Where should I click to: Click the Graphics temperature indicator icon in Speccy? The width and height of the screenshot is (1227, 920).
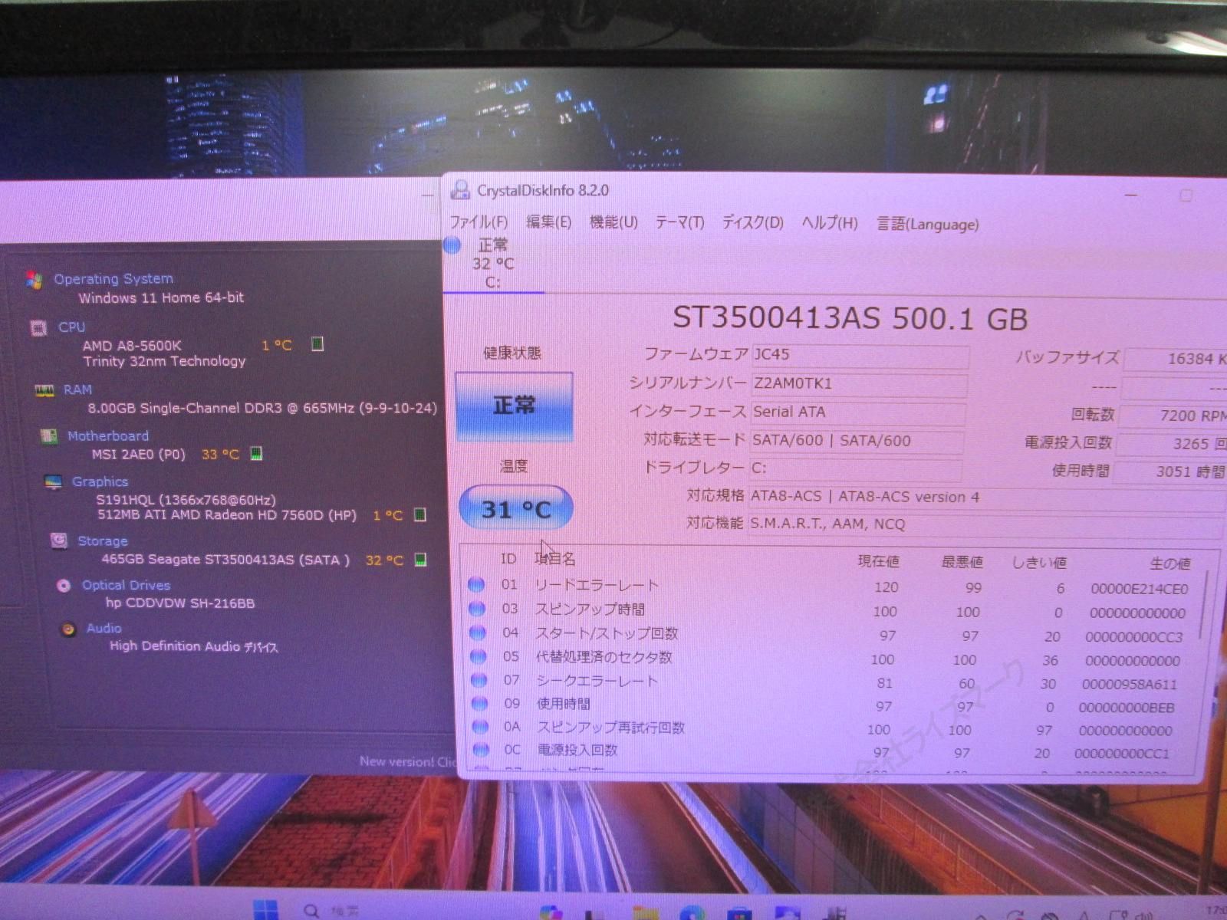tap(420, 514)
